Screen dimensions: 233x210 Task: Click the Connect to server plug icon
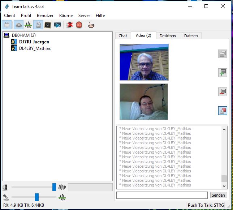(7, 25)
